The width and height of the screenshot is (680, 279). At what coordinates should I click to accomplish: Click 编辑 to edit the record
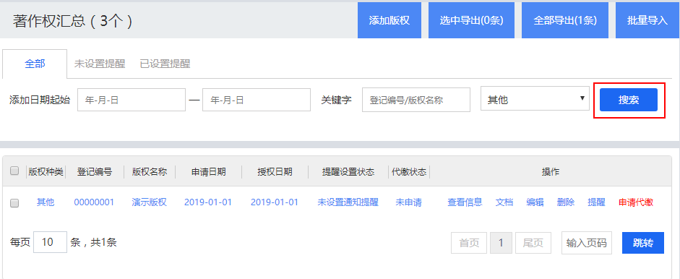pyautogui.click(x=535, y=202)
